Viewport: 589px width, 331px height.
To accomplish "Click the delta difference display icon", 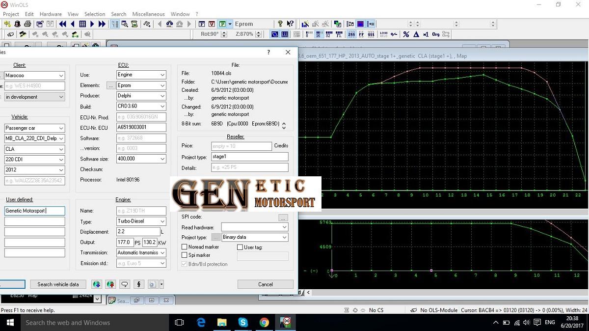I will (x=416, y=34).
